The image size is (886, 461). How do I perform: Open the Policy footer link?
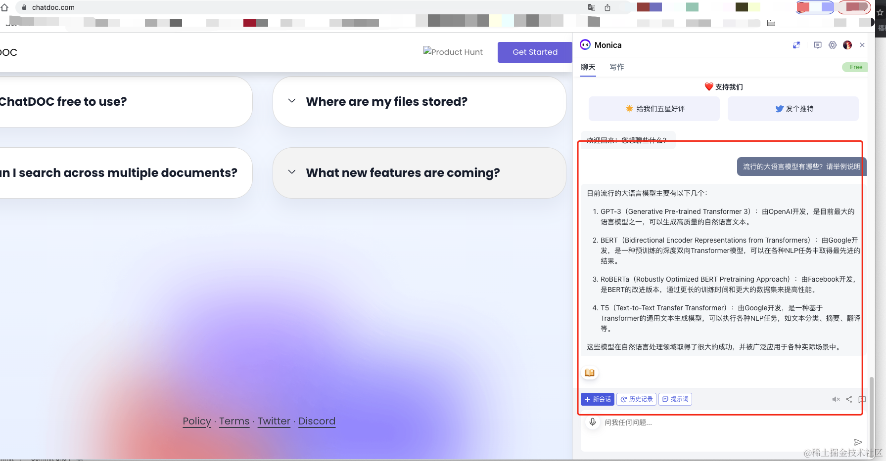[x=197, y=421]
